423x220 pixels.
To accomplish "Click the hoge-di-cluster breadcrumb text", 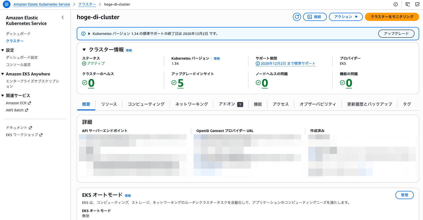I will (117, 4).
